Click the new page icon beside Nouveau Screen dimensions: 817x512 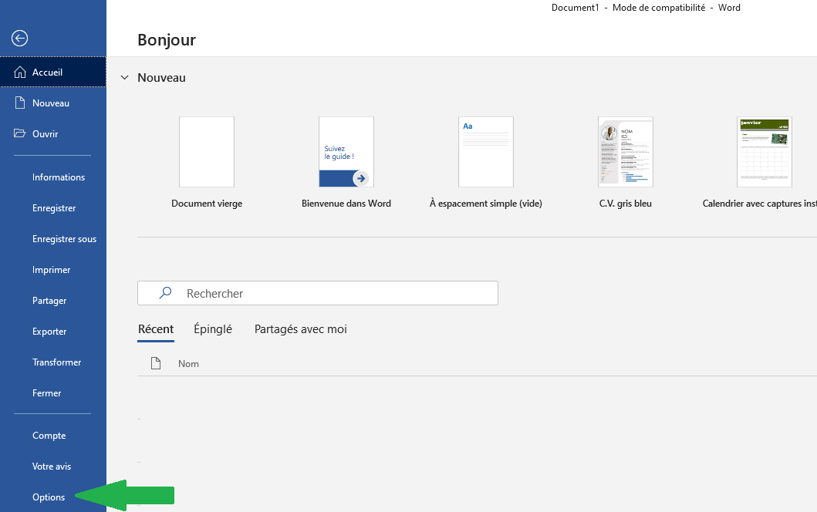(x=20, y=103)
